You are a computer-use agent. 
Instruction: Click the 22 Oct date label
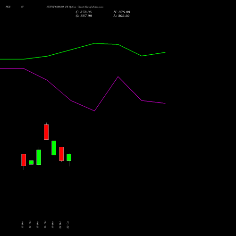pos(68,225)
